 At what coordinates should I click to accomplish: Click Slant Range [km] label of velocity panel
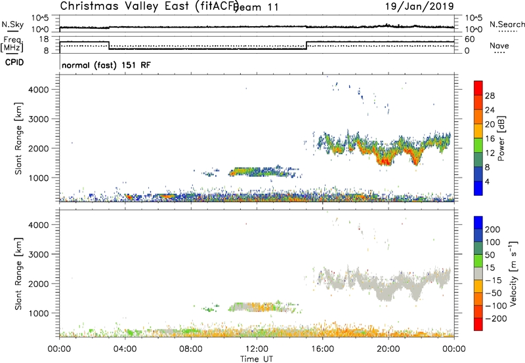click(18, 274)
